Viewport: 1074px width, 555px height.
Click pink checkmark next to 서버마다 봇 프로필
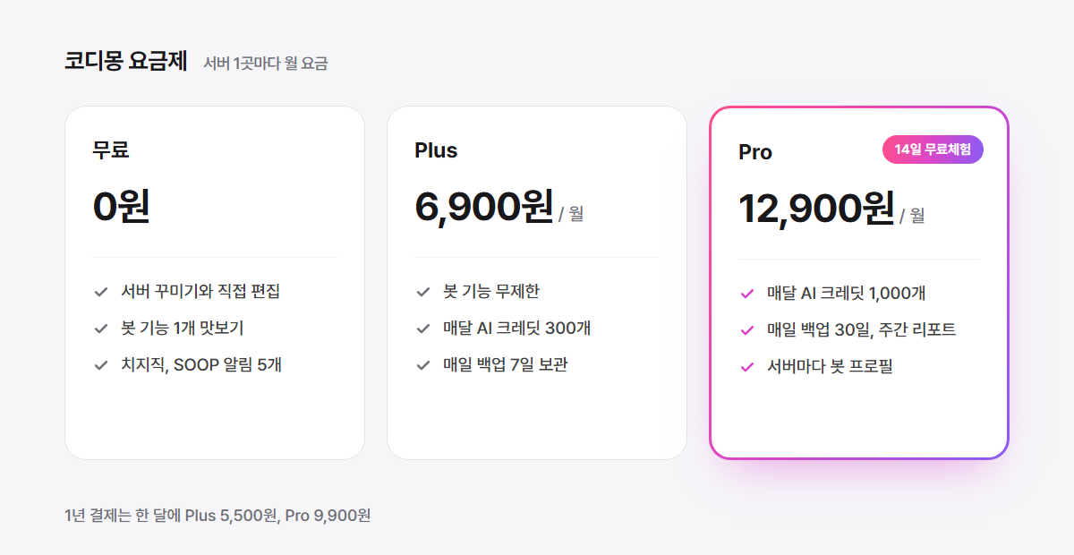[x=747, y=367]
